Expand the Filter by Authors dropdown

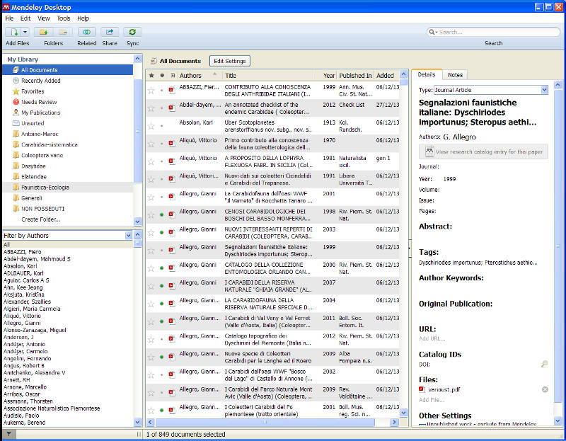[128, 234]
